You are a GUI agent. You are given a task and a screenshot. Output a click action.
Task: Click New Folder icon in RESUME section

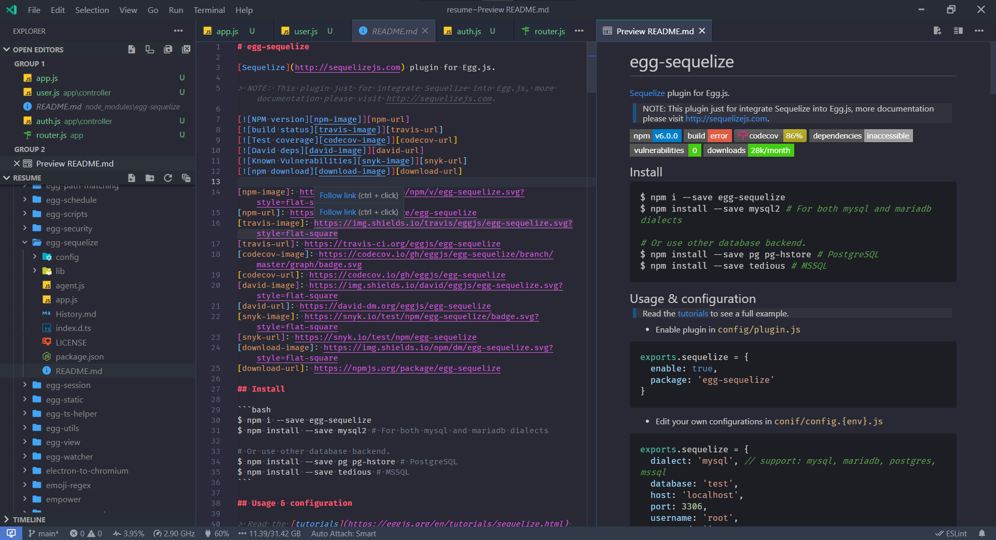pyautogui.click(x=150, y=178)
